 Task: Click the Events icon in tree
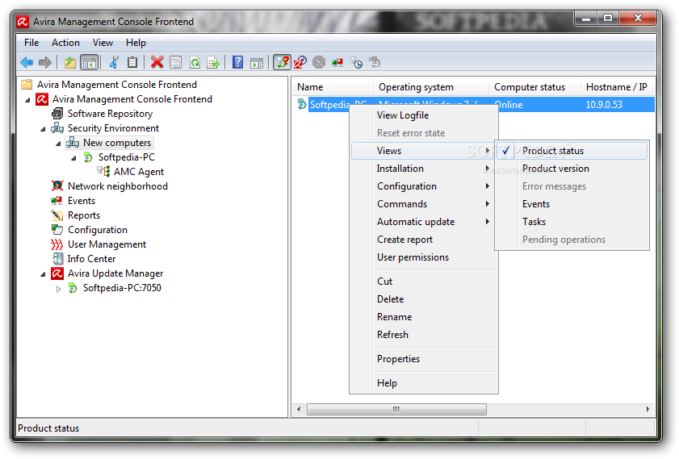(57, 201)
